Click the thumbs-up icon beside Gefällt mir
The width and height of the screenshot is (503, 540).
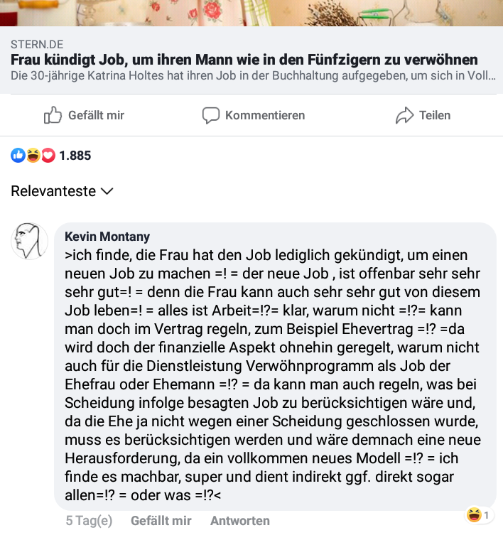[53, 115]
